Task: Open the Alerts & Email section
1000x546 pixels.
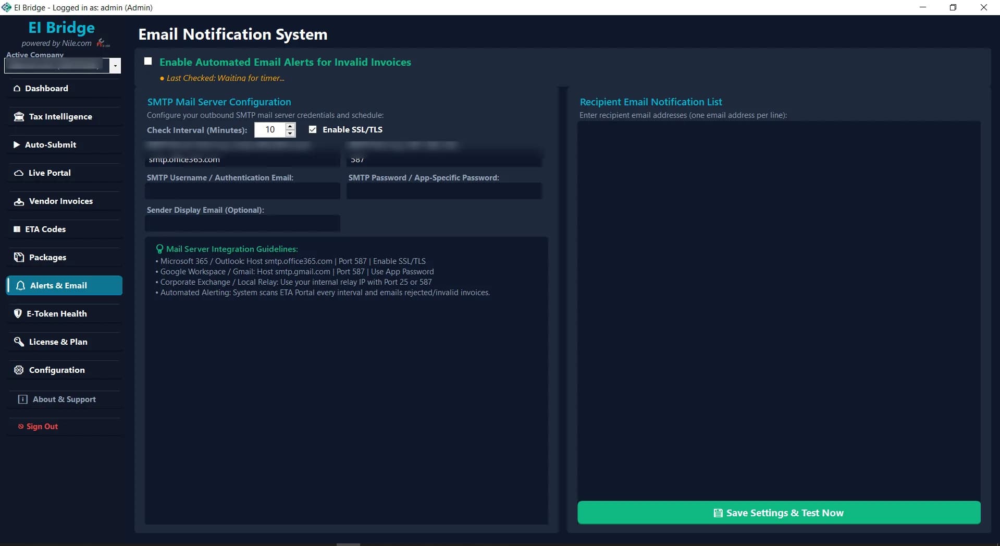Action: (65, 286)
